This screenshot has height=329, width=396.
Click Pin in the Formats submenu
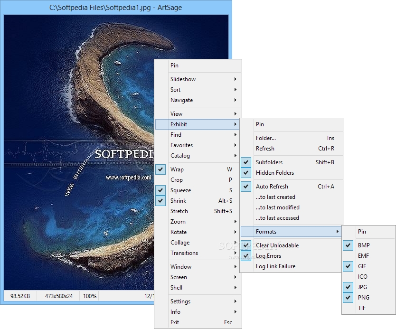pos(368,232)
